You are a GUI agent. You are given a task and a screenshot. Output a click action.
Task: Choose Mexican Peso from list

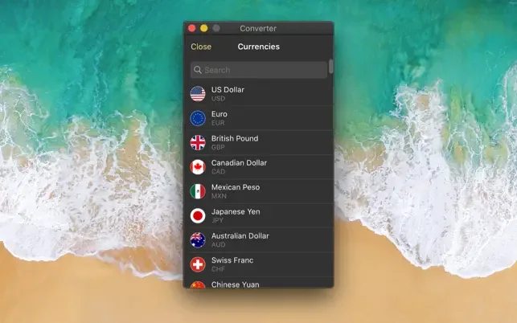pos(236,187)
